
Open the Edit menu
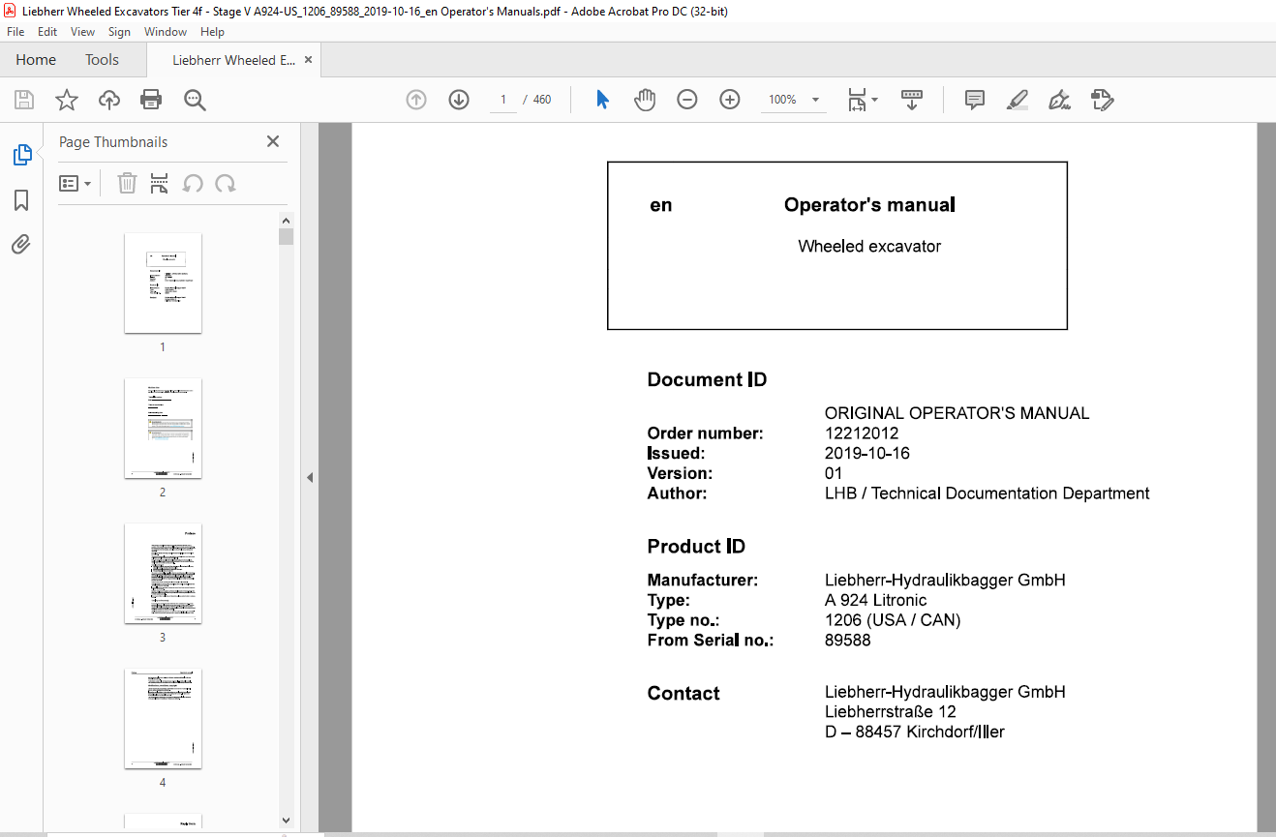47,32
